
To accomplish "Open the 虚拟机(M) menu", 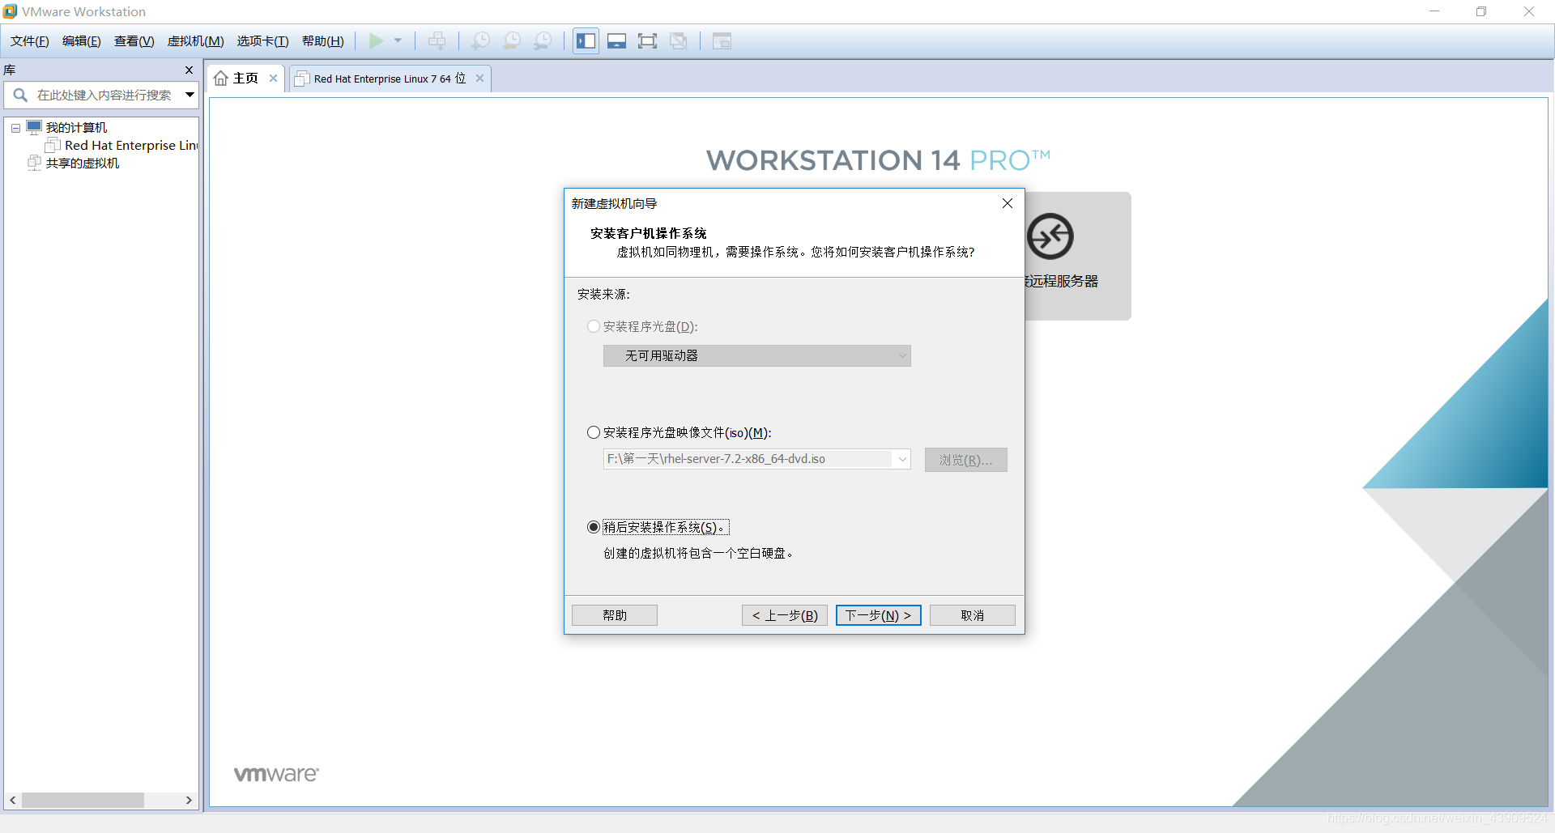I will pos(196,41).
